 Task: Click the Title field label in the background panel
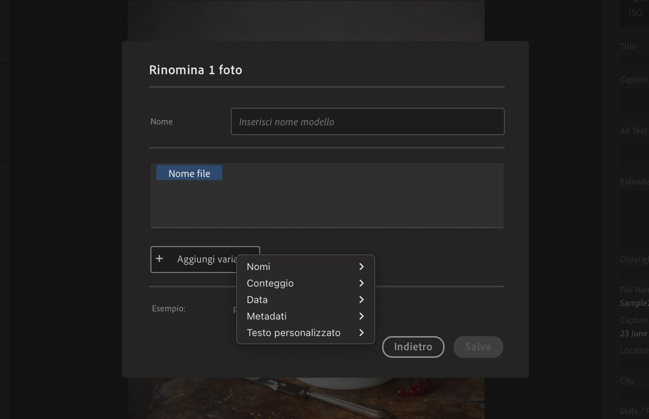click(x=628, y=46)
